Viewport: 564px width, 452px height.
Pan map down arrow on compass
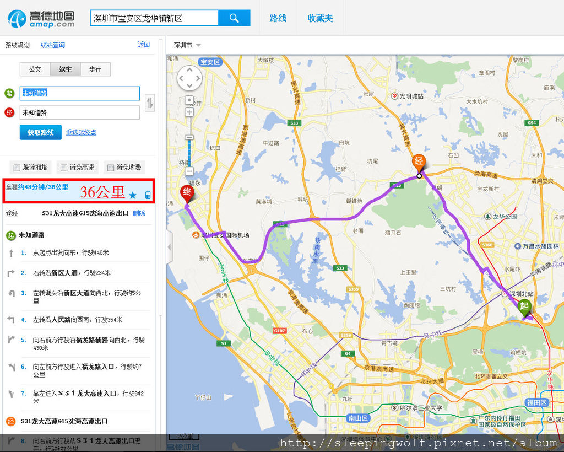coord(189,86)
